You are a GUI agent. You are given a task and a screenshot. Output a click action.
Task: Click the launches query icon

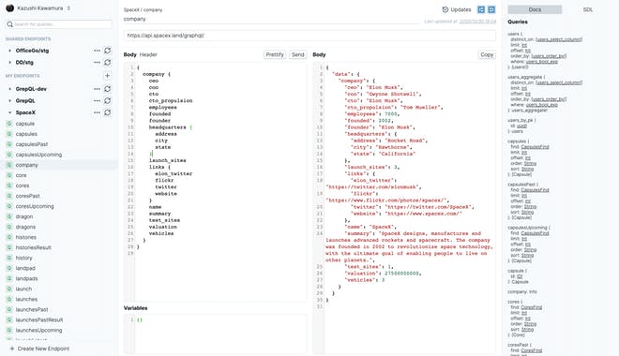(x=9, y=299)
